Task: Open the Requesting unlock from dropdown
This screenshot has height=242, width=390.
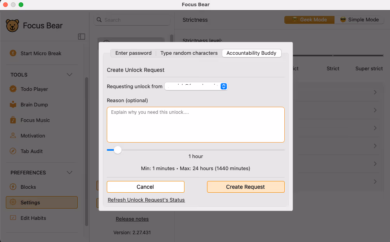Action: [x=196, y=86]
